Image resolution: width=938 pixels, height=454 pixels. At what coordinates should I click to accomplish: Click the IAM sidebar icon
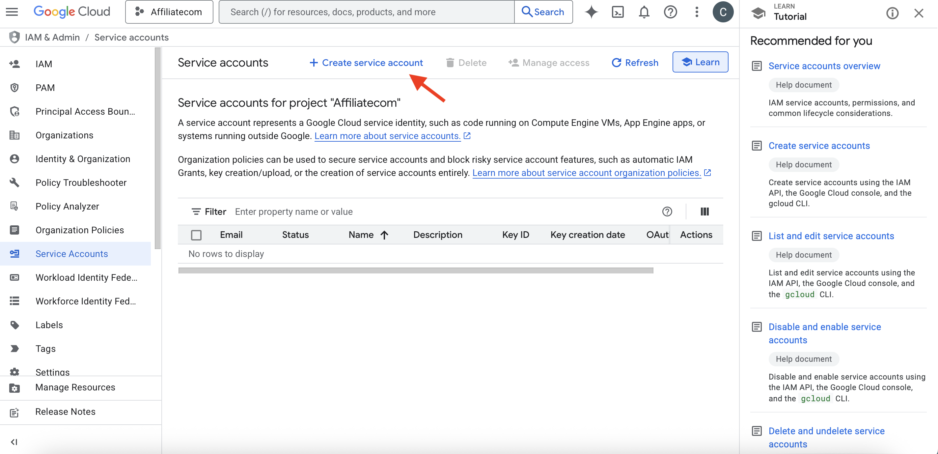pyautogui.click(x=14, y=64)
